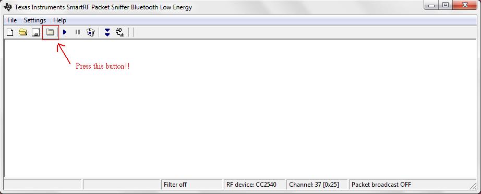
Task: Open the File menu
Action: pyautogui.click(x=12, y=20)
